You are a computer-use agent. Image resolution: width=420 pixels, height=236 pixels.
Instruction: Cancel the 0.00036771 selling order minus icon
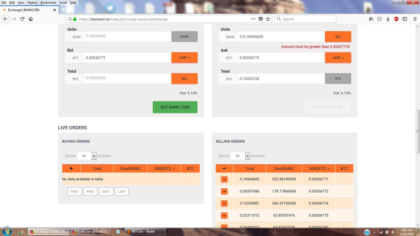(224, 179)
